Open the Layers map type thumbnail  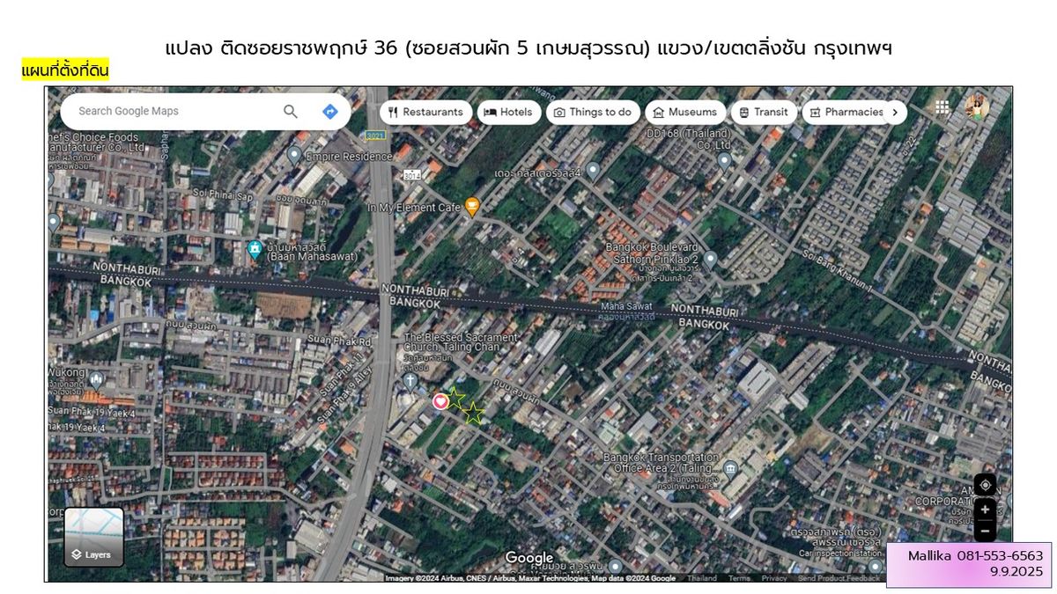(93, 537)
